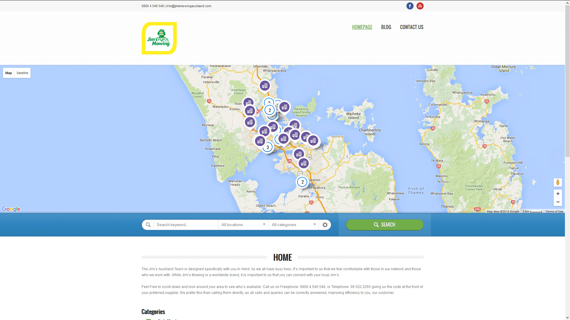Click the building marker above the route 17 shield
The image size is (570, 320).
pos(303,163)
